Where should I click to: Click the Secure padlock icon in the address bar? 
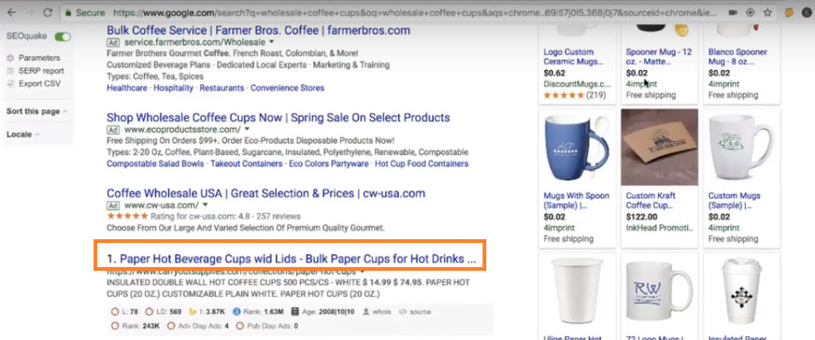[68, 12]
